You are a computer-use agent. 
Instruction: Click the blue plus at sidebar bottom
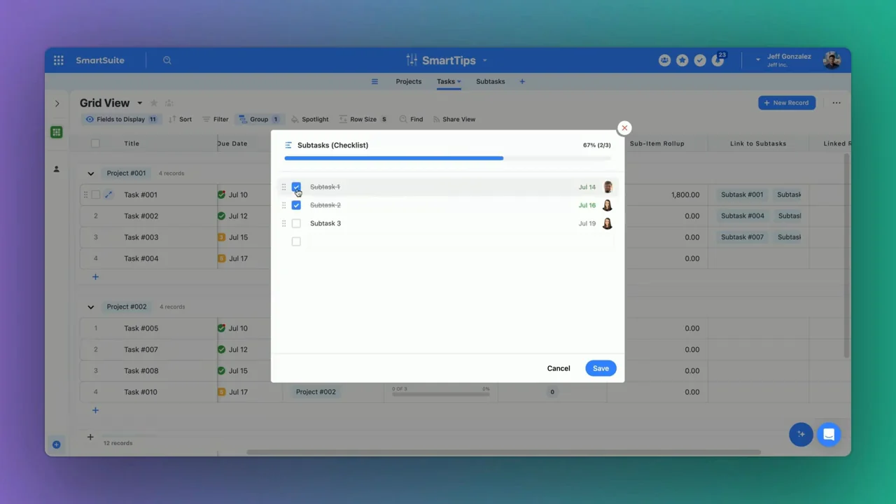(57, 444)
